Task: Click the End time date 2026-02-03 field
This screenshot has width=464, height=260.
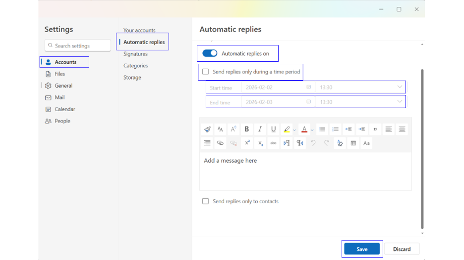Action: [278, 102]
